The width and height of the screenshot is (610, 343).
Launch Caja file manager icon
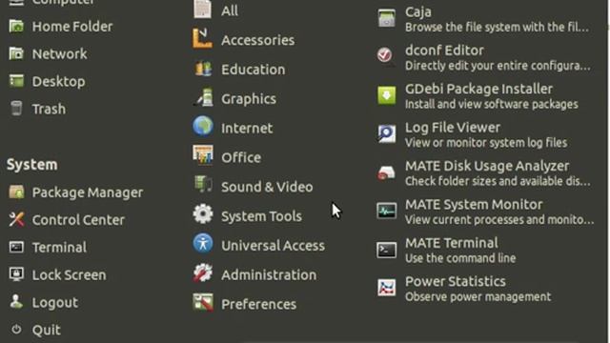coord(386,18)
